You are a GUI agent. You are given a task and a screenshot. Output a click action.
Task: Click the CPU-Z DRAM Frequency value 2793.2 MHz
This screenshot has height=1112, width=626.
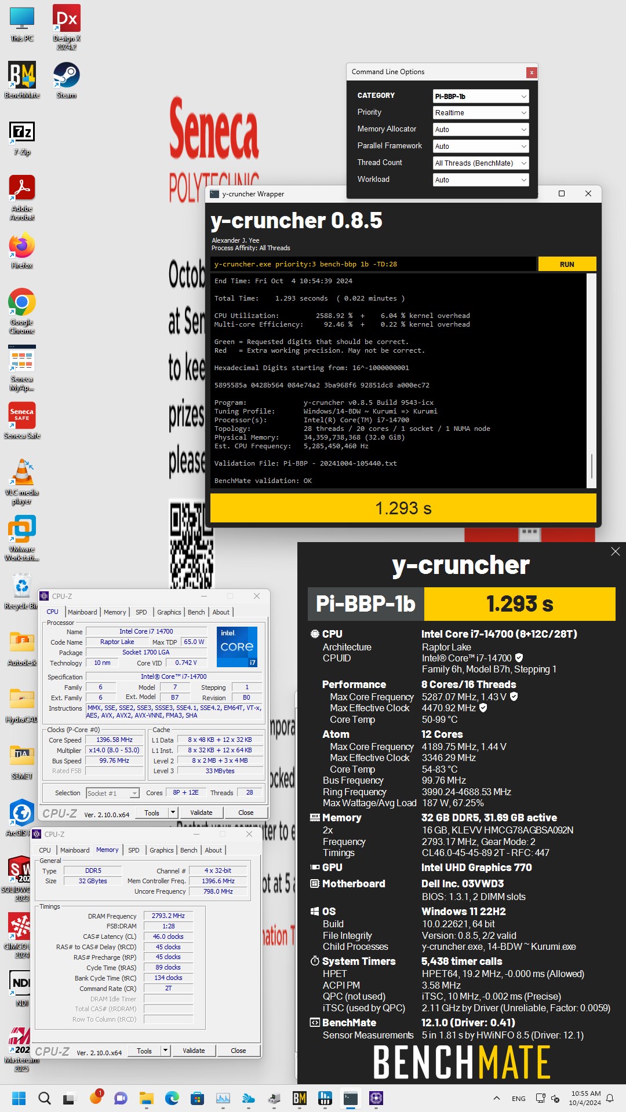point(168,916)
